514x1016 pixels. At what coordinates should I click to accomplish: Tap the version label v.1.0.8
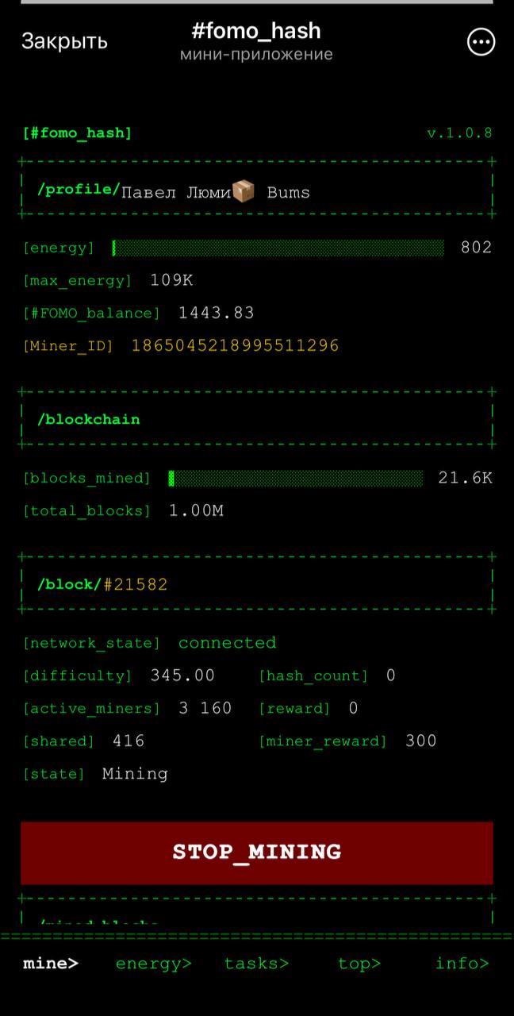(x=460, y=133)
